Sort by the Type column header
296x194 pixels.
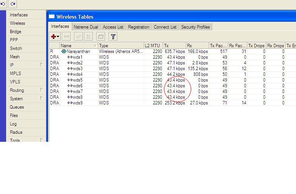[x=121, y=45]
